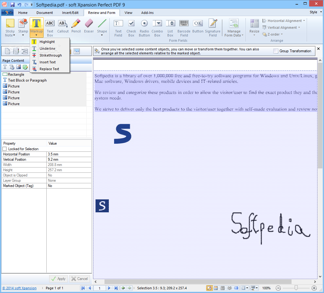Open the Resize dropdown
The image size is (324, 293).
pos(254,28)
